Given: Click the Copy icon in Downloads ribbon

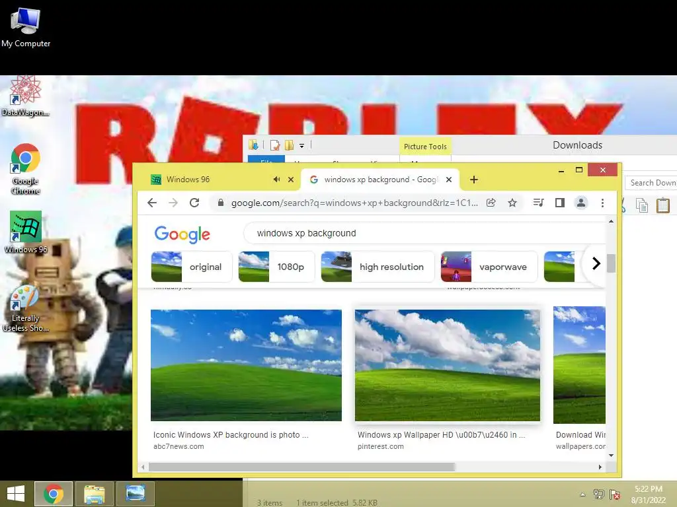Looking at the screenshot, I should pos(641,205).
